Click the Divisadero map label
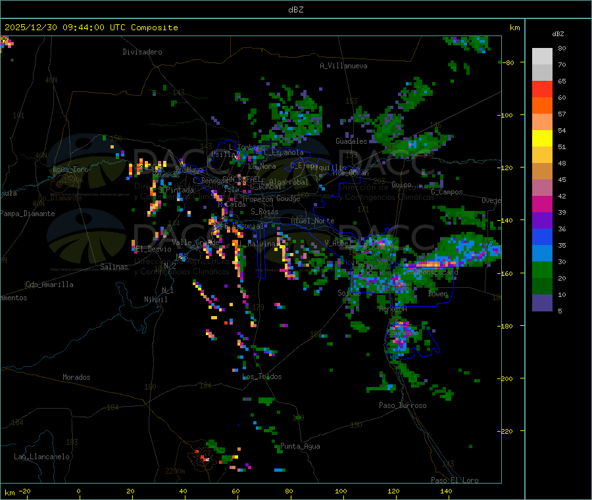The width and height of the screenshot is (592, 500). [142, 52]
